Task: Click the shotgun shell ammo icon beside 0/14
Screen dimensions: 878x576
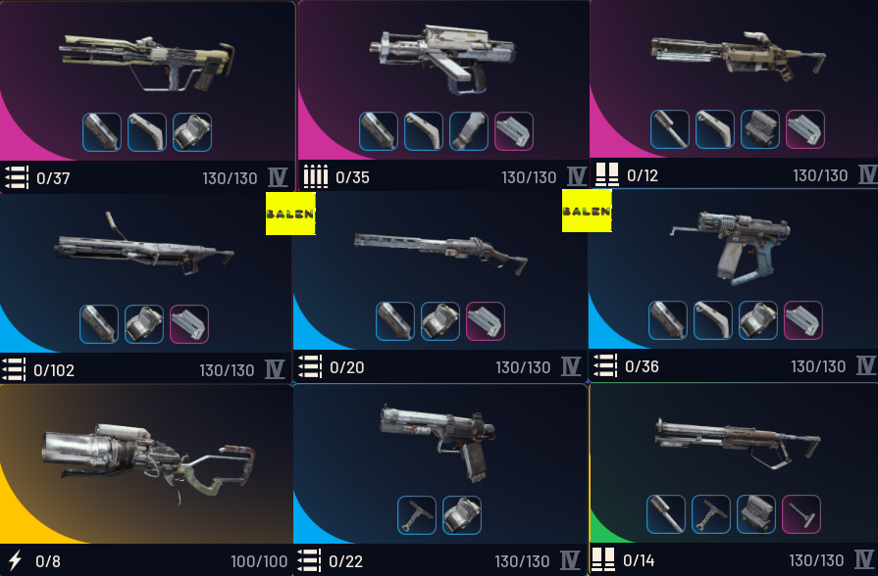Action: [603, 559]
